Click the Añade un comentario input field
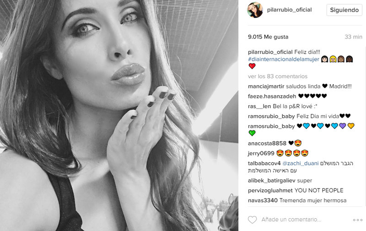The width and height of the screenshot is (366, 231). (x=291, y=220)
